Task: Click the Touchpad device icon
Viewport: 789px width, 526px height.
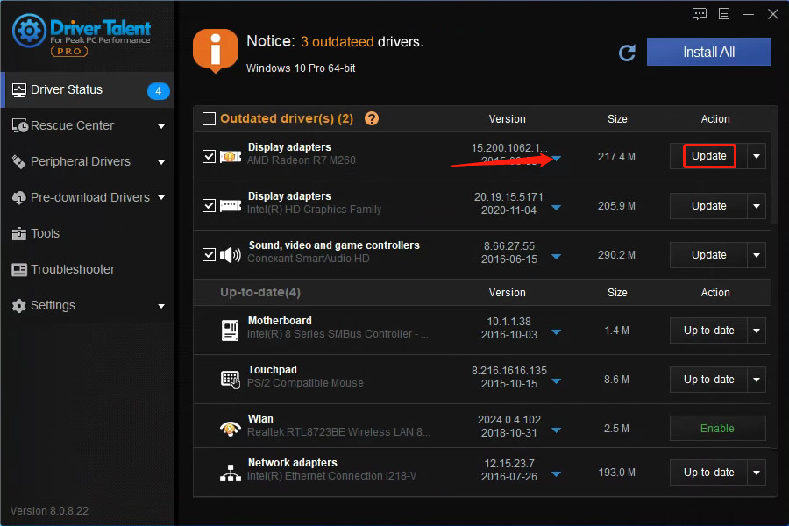Action: 231,379
